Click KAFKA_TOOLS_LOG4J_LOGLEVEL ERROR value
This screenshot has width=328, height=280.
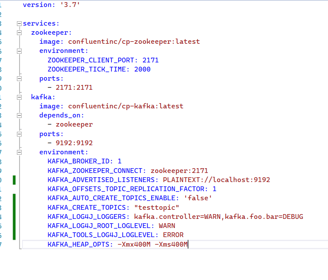coord(173,235)
